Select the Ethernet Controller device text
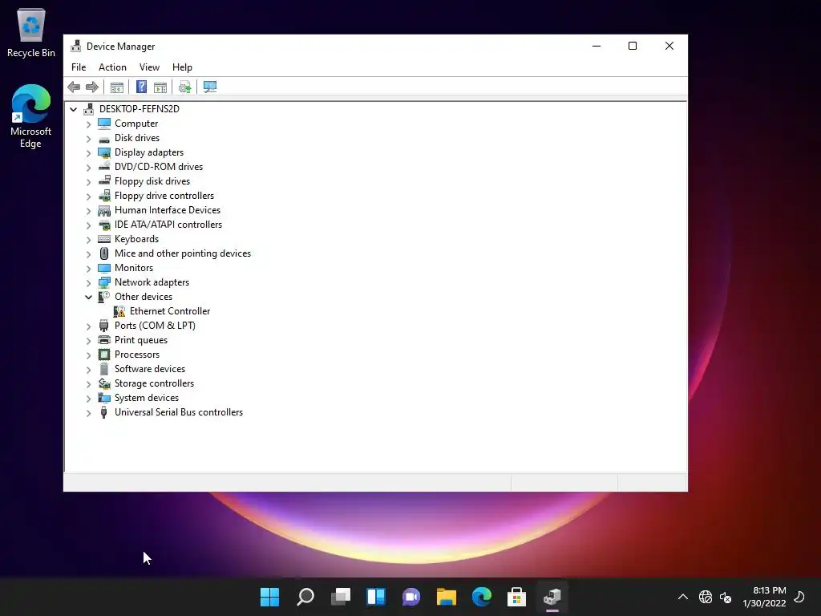Screen dimensions: 821x616 [170, 311]
